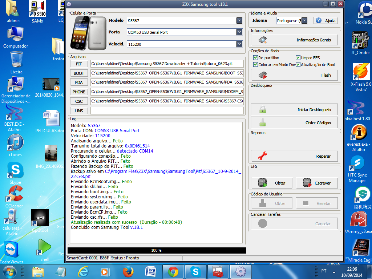Click the 100% progress bar

pyautogui.click(x=157, y=250)
